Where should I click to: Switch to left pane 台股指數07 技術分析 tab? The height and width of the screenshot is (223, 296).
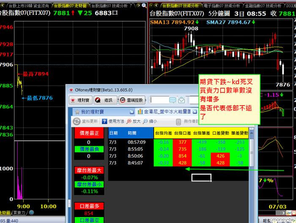click(110, 6)
